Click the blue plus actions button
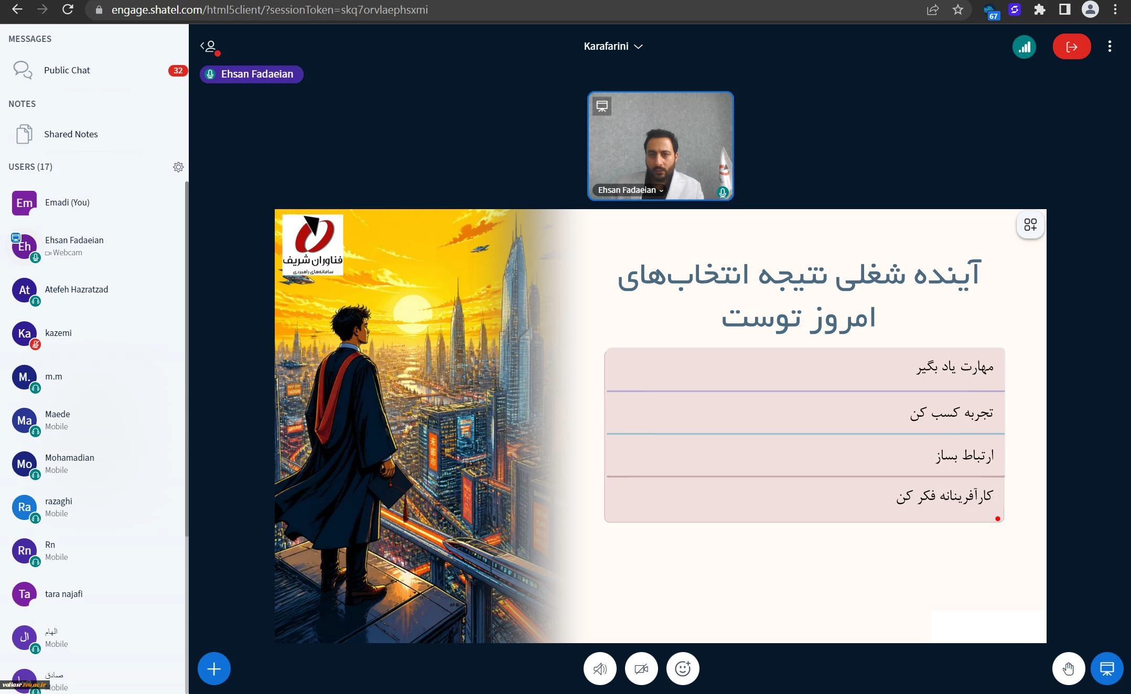 click(x=214, y=669)
